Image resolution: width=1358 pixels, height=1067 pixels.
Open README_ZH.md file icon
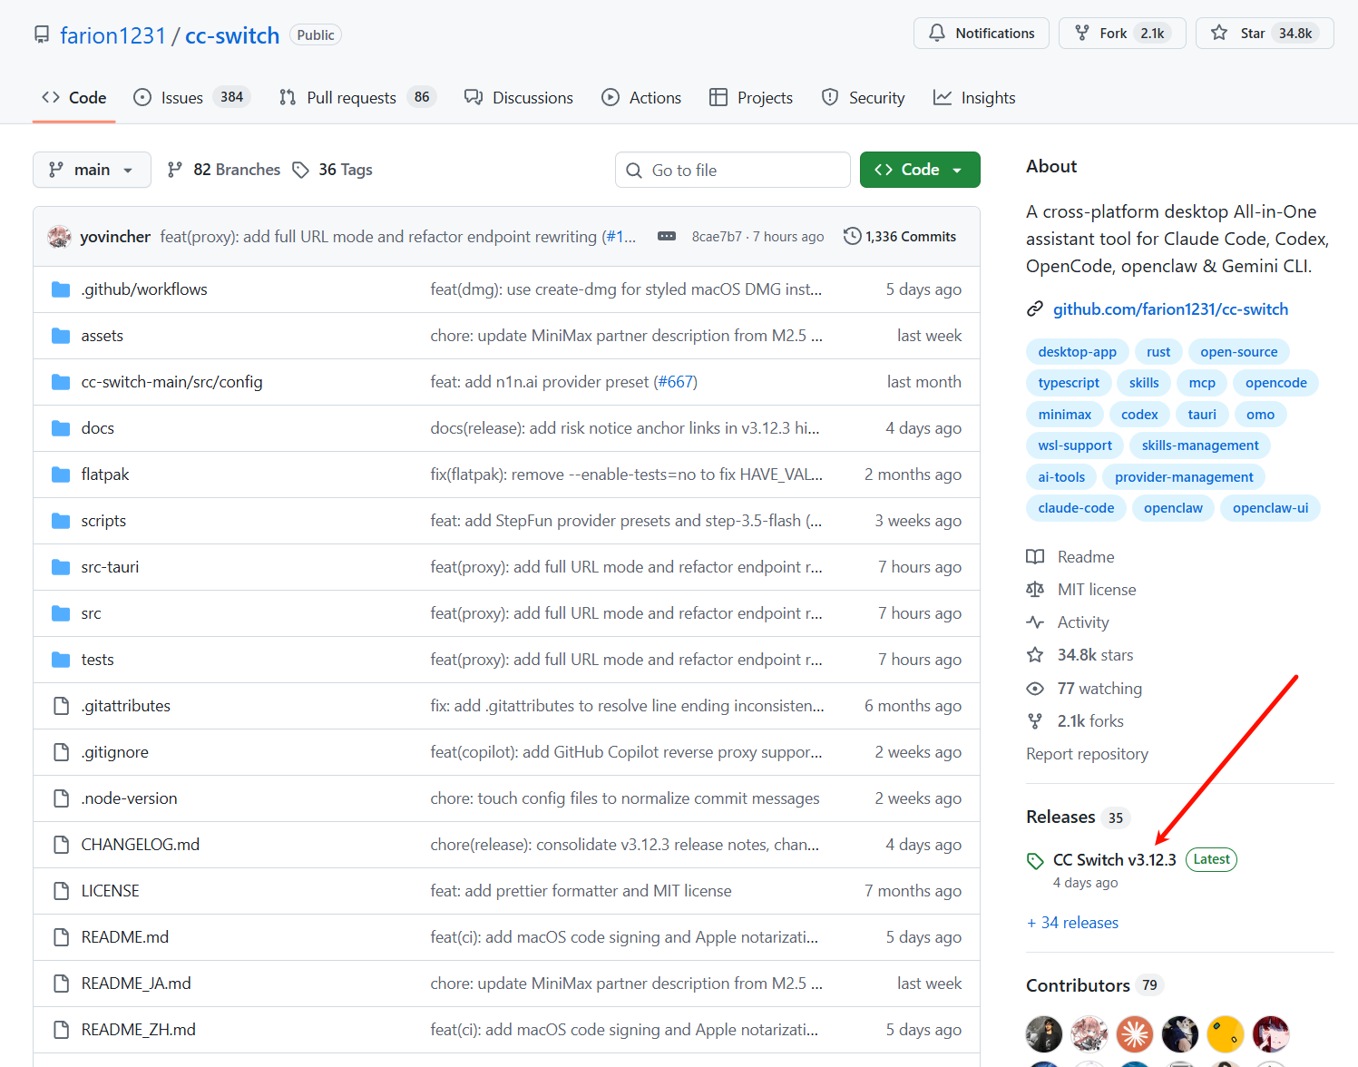pyautogui.click(x=61, y=1030)
